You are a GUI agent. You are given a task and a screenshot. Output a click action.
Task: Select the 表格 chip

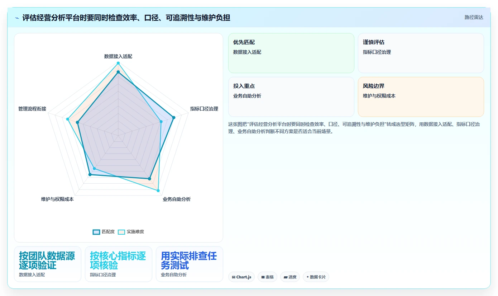coord(267,277)
